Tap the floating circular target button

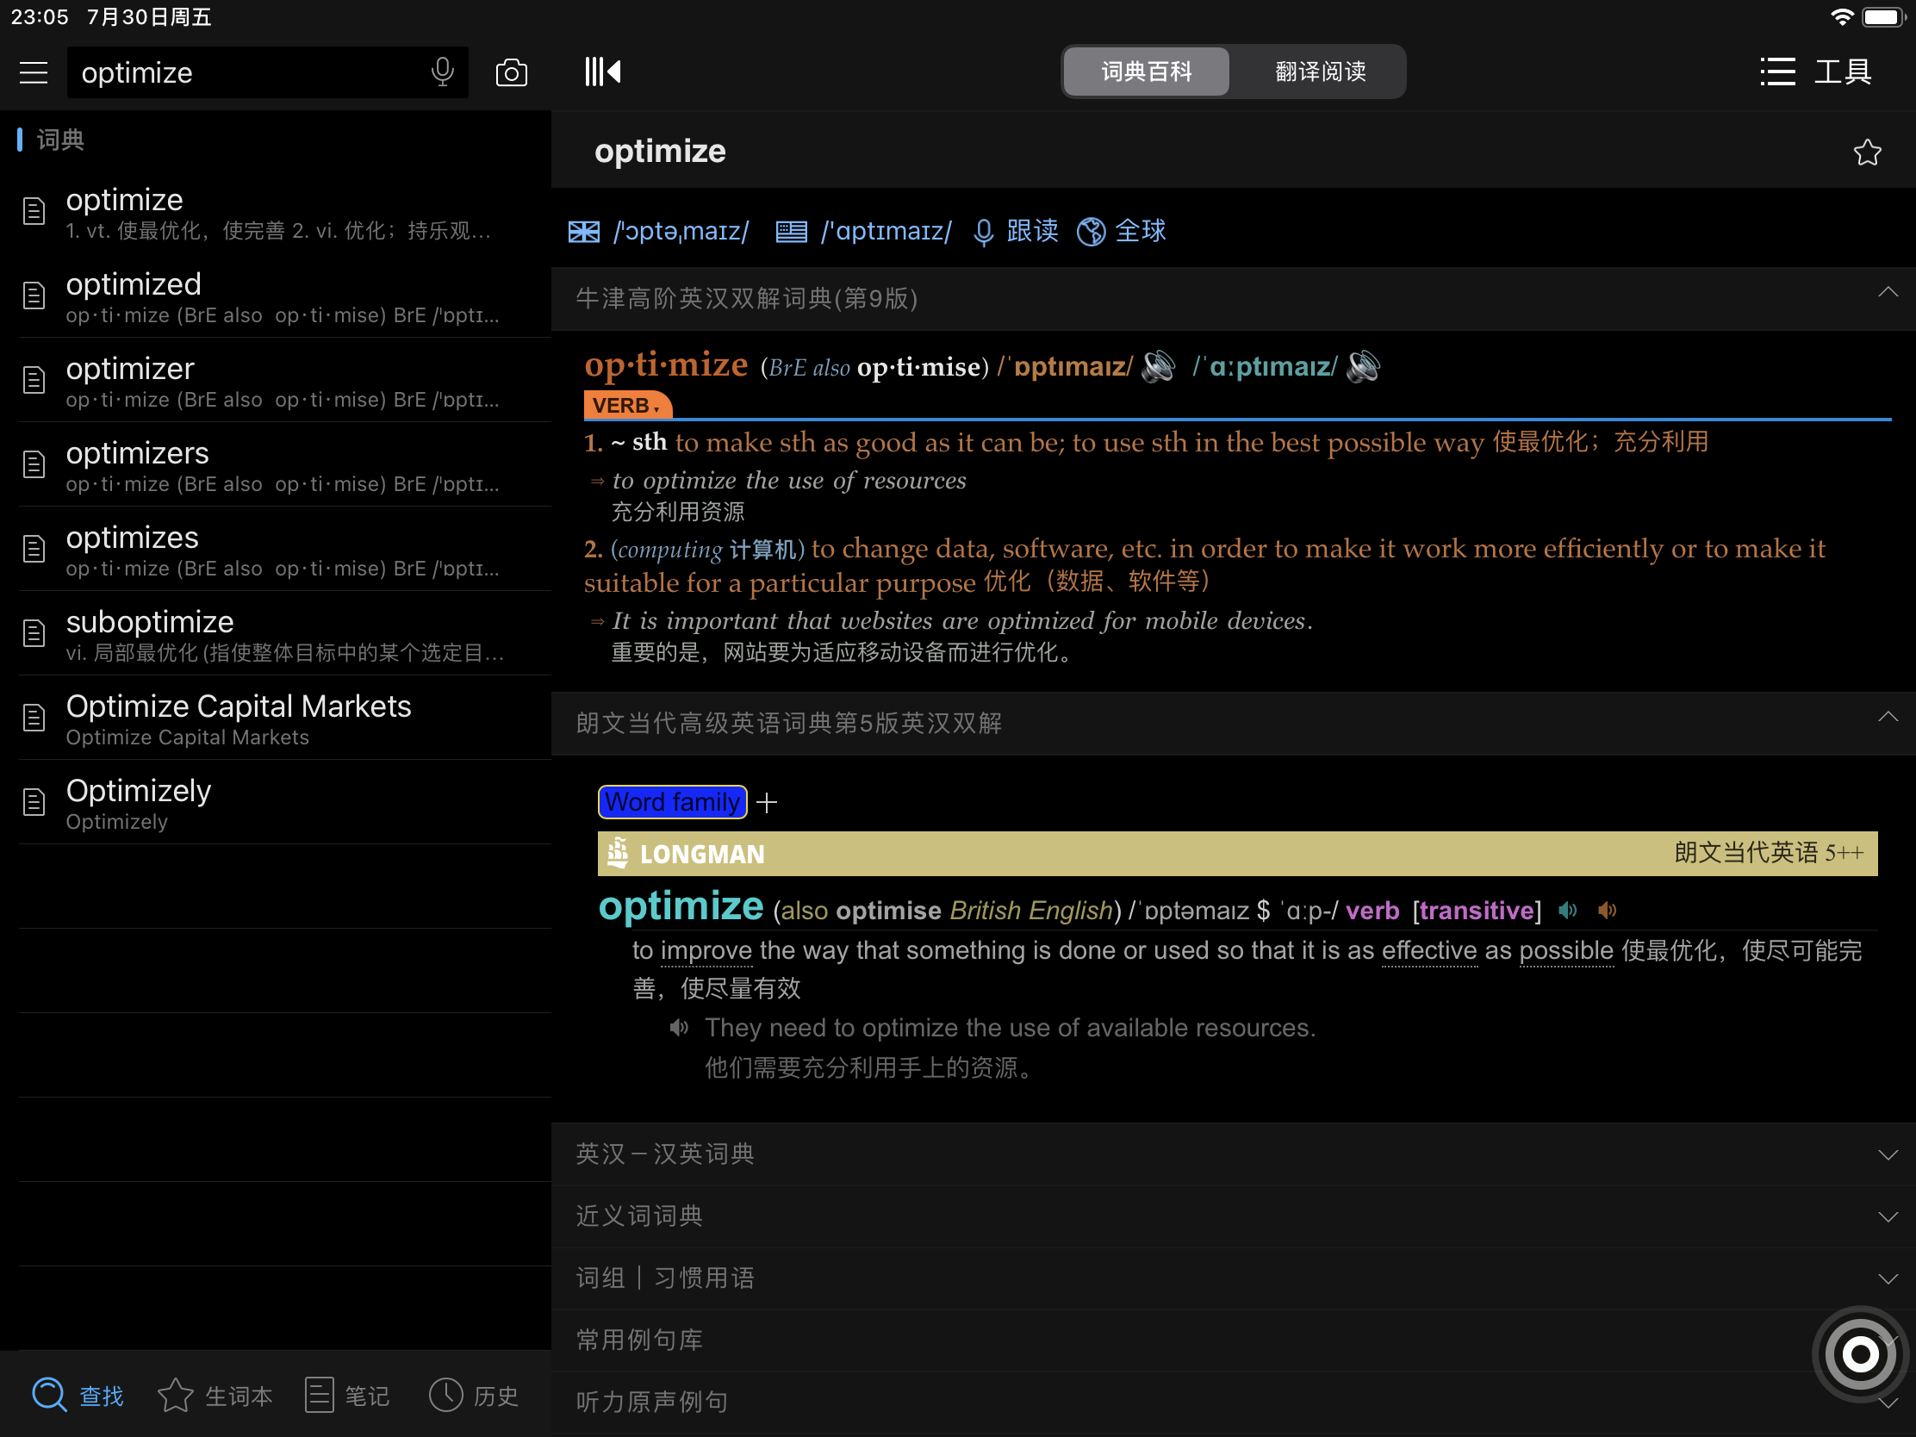(x=1860, y=1353)
